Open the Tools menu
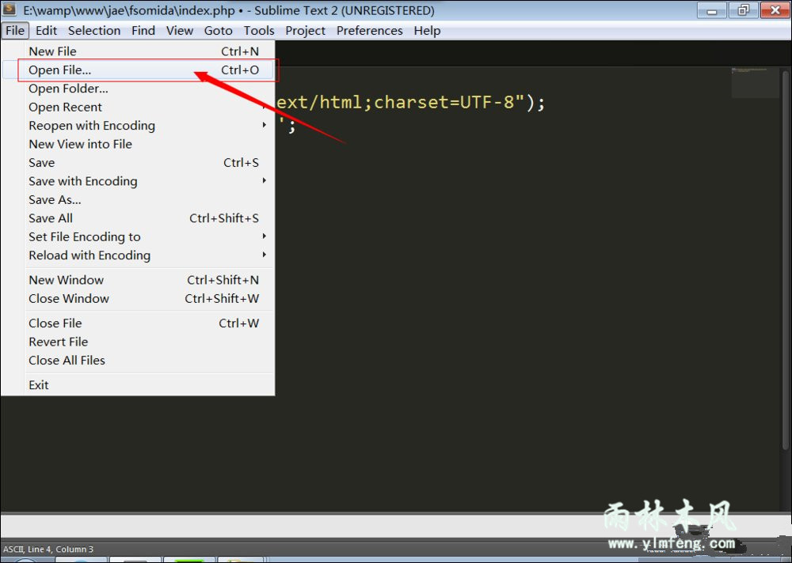Screen dimensions: 792x563 point(259,31)
